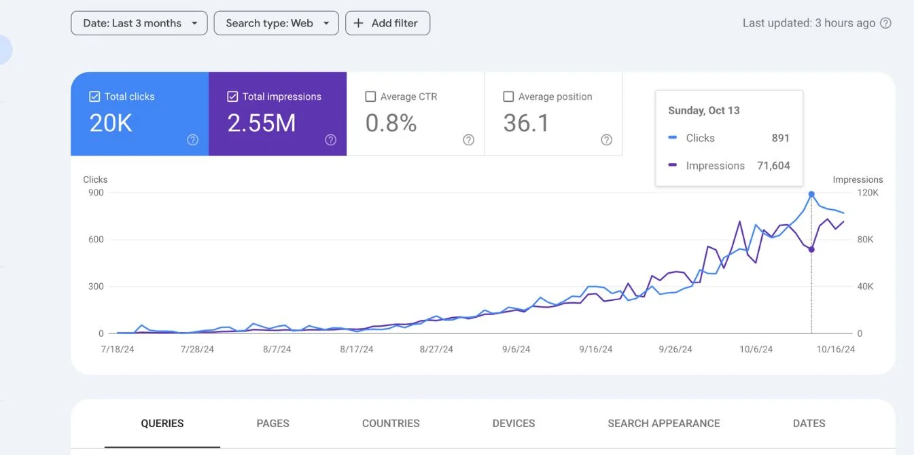Image resolution: width=914 pixels, height=455 pixels.
Task: Click the clicks peak point on Oct 13
Action: [x=811, y=194]
